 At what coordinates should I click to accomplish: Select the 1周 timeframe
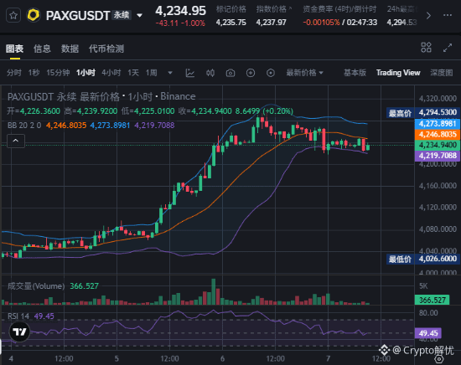(152, 73)
